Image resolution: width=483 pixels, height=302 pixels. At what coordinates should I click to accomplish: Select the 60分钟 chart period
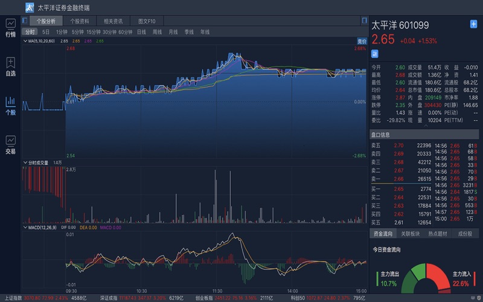tap(126, 32)
